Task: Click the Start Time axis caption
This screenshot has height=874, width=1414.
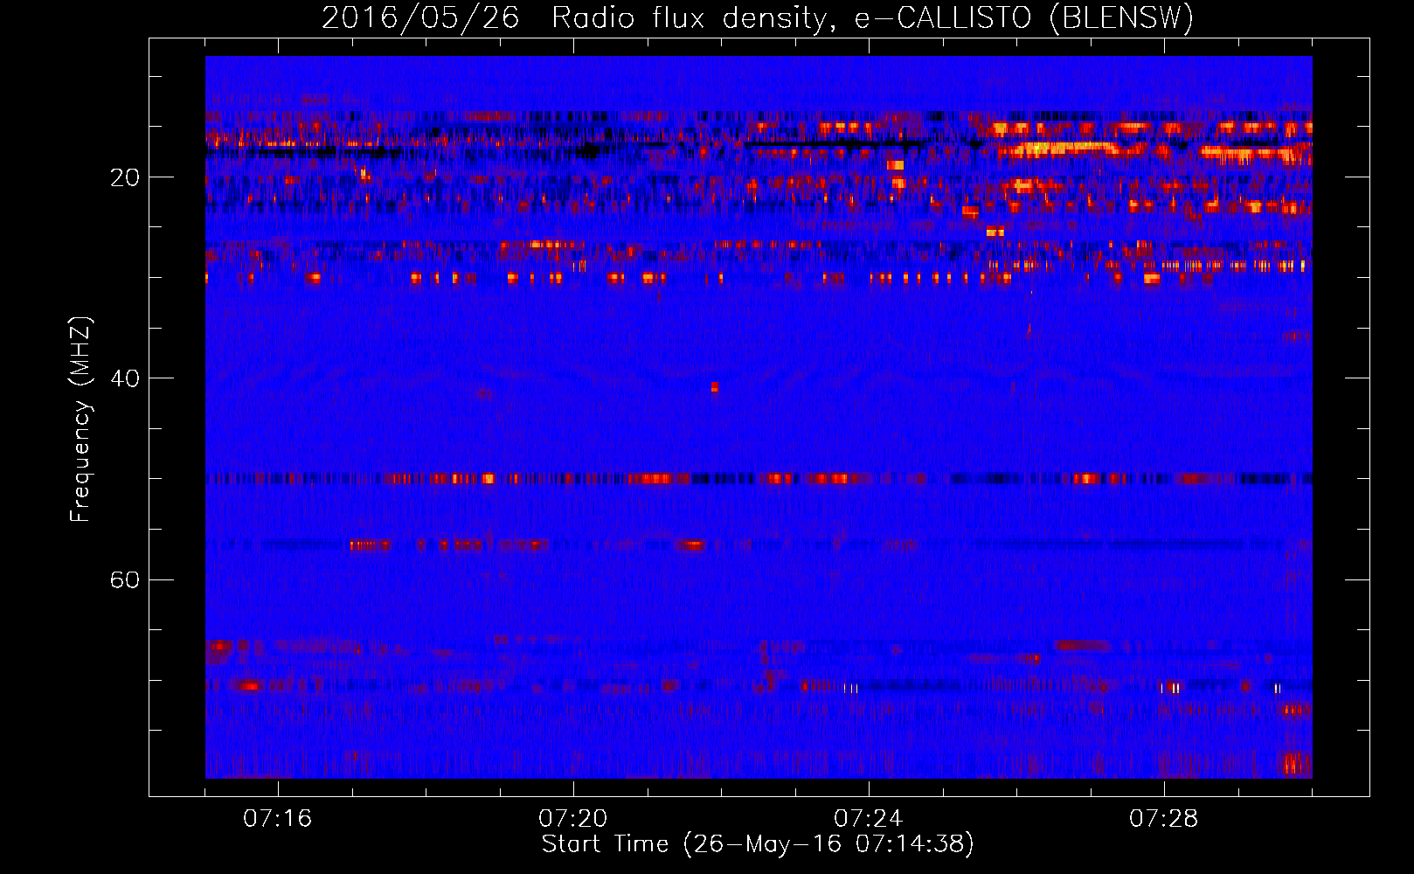Action: pyautogui.click(x=758, y=844)
